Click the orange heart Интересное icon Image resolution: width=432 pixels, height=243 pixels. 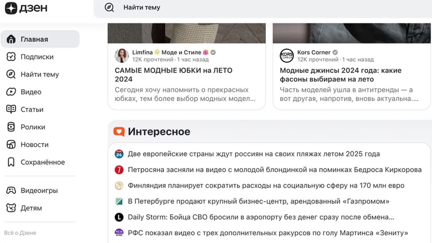tap(119, 132)
